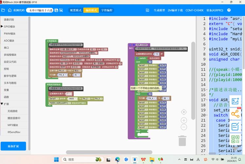
Task: Switch to 编程模式 tab
Action: click(x=91, y=10)
